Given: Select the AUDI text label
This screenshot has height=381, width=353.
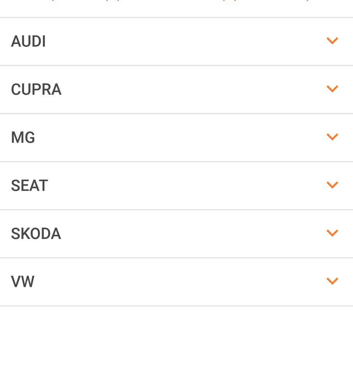Looking at the screenshot, I should tap(28, 41).
